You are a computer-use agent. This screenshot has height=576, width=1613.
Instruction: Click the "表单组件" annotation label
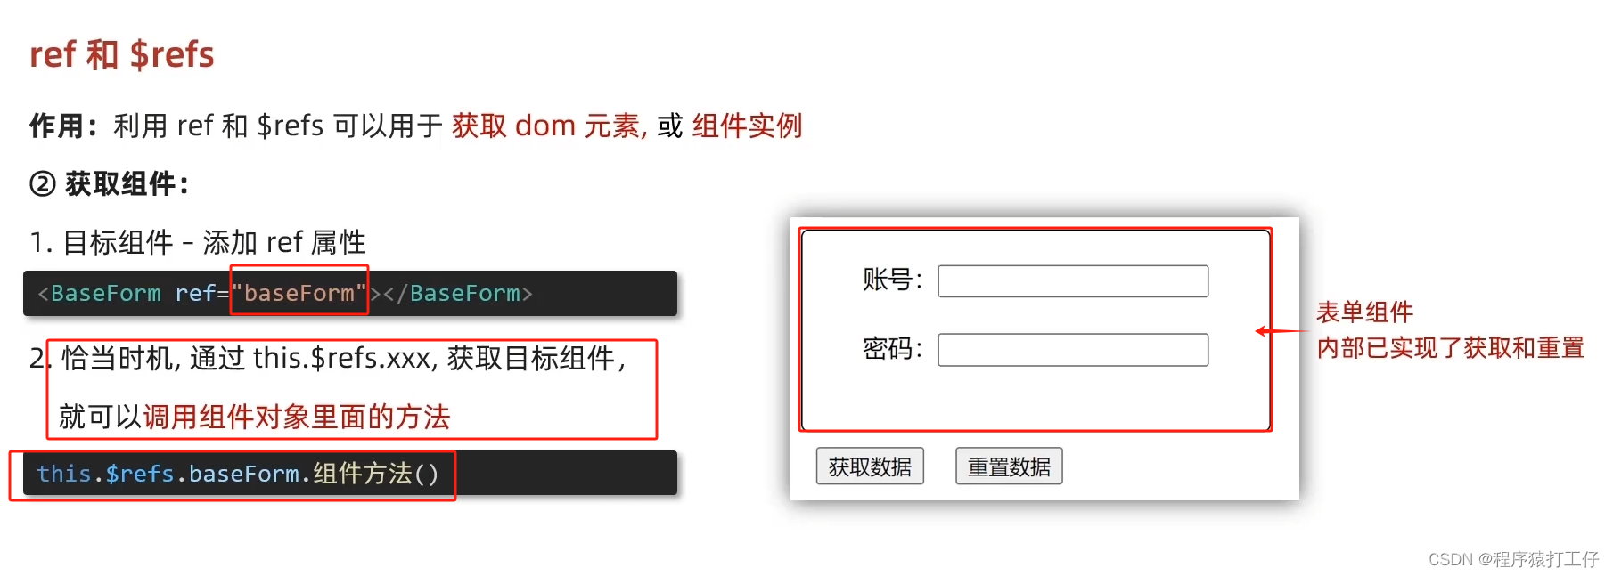(1364, 312)
